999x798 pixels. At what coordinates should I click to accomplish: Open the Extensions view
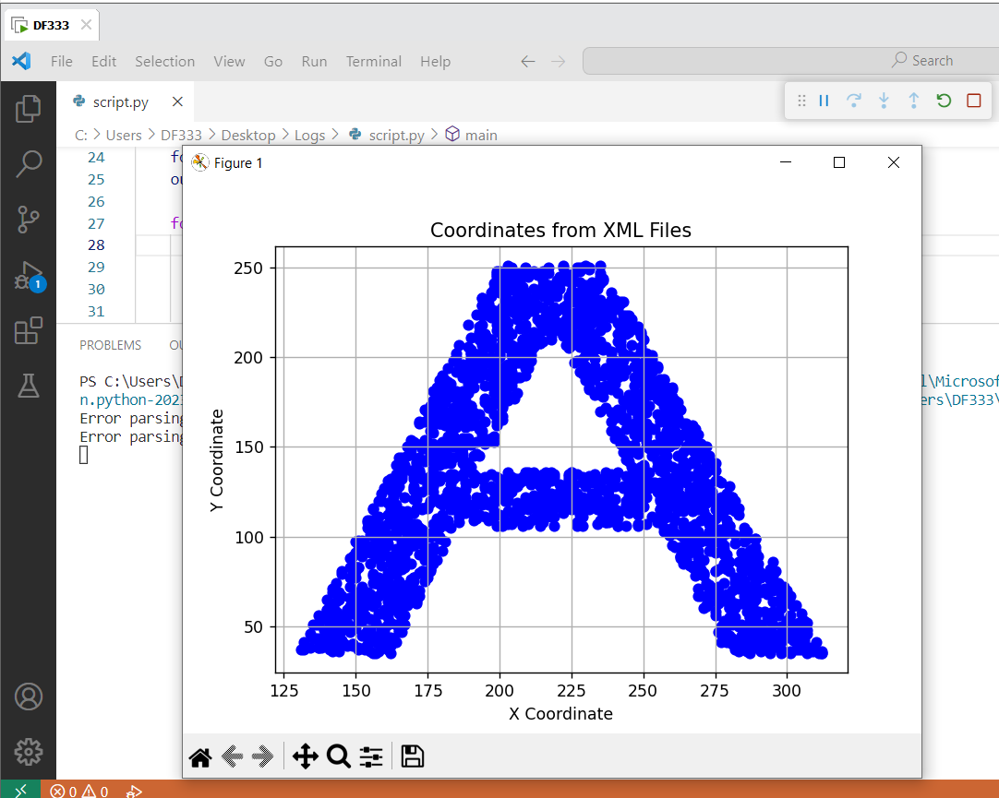pyautogui.click(x=29, y=330)
